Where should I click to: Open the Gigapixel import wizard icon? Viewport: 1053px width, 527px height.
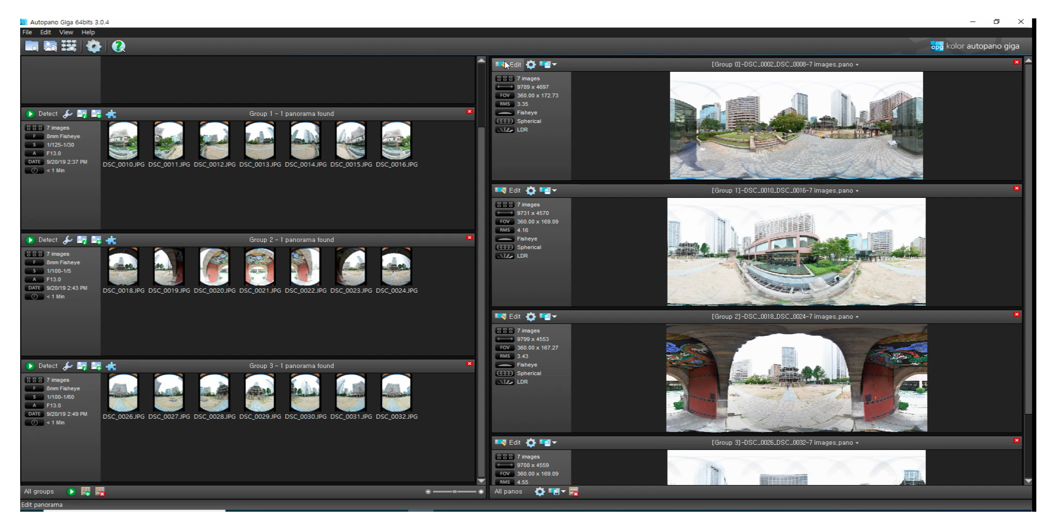[x=69, y=46]
